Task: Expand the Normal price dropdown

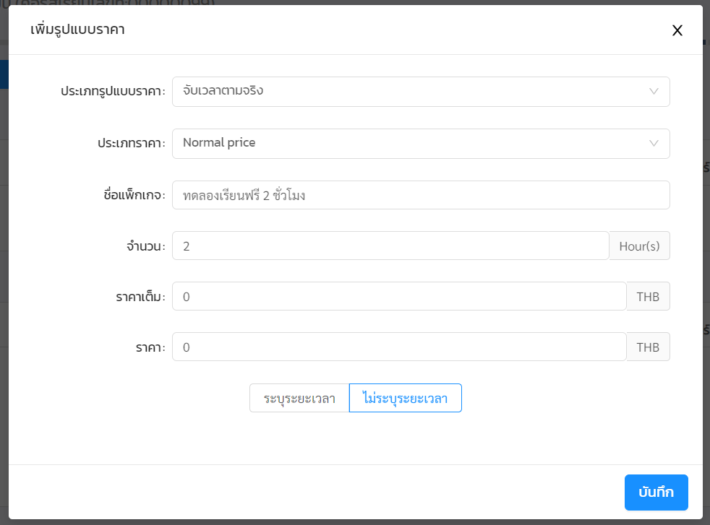Action: coord(412,144)
